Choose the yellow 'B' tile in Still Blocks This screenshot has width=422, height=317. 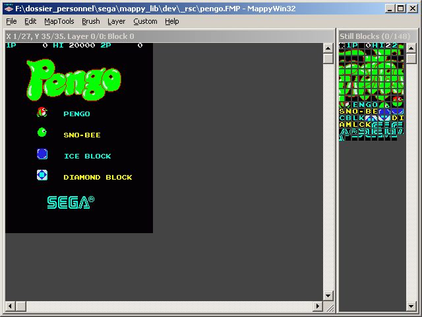(x=368, y=112)
